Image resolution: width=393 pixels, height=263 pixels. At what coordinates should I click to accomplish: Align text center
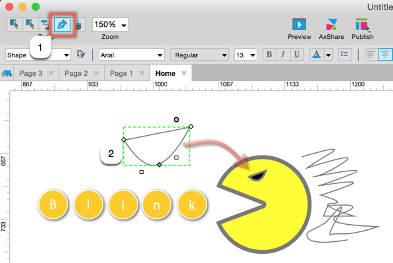point(385,55)
